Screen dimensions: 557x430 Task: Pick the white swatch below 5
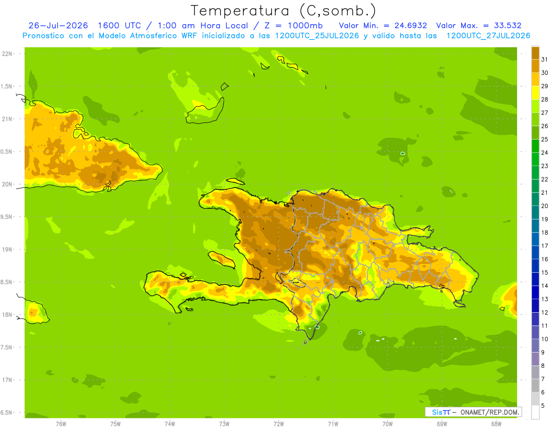pos(535,412)
